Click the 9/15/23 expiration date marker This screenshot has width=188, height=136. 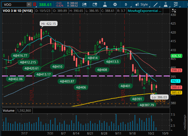click(123, 95)
